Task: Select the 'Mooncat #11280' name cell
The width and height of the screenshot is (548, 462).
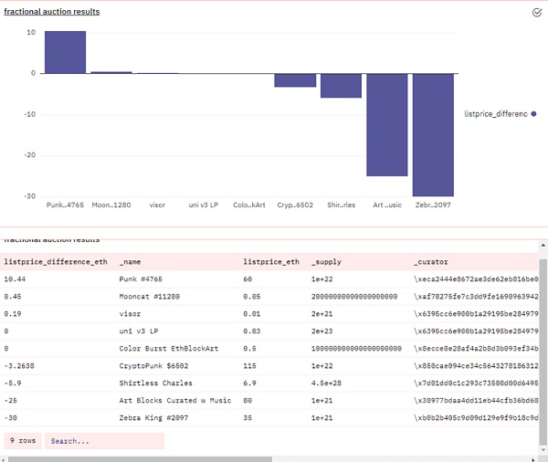Action: coord(151,296)
